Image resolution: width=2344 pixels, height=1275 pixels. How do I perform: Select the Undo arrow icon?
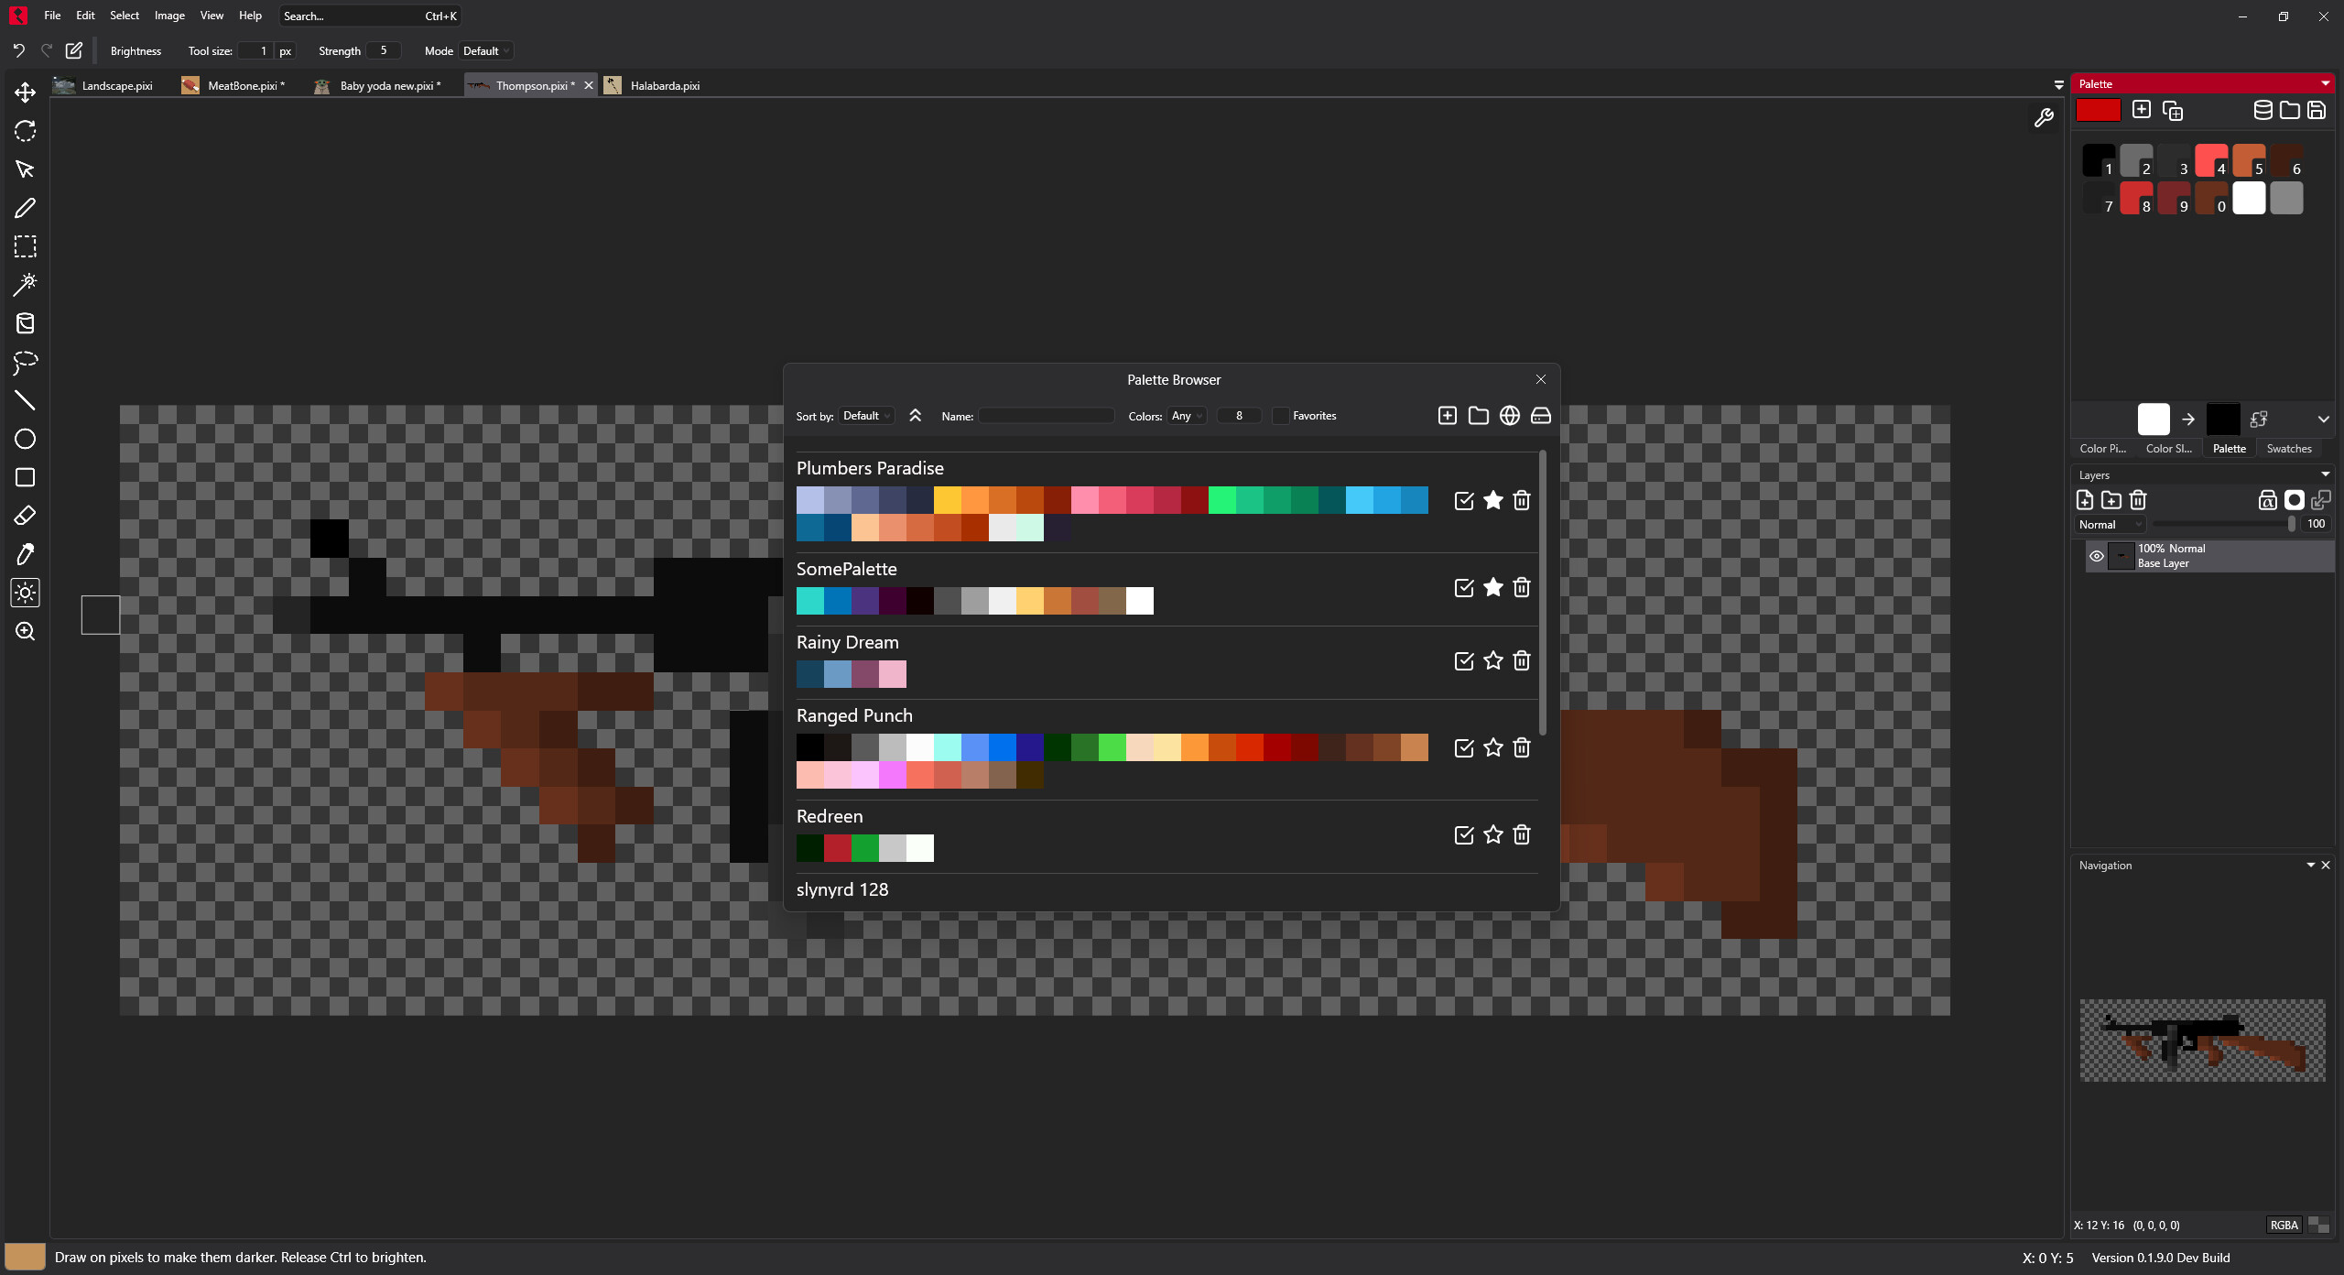pos(18,50)
